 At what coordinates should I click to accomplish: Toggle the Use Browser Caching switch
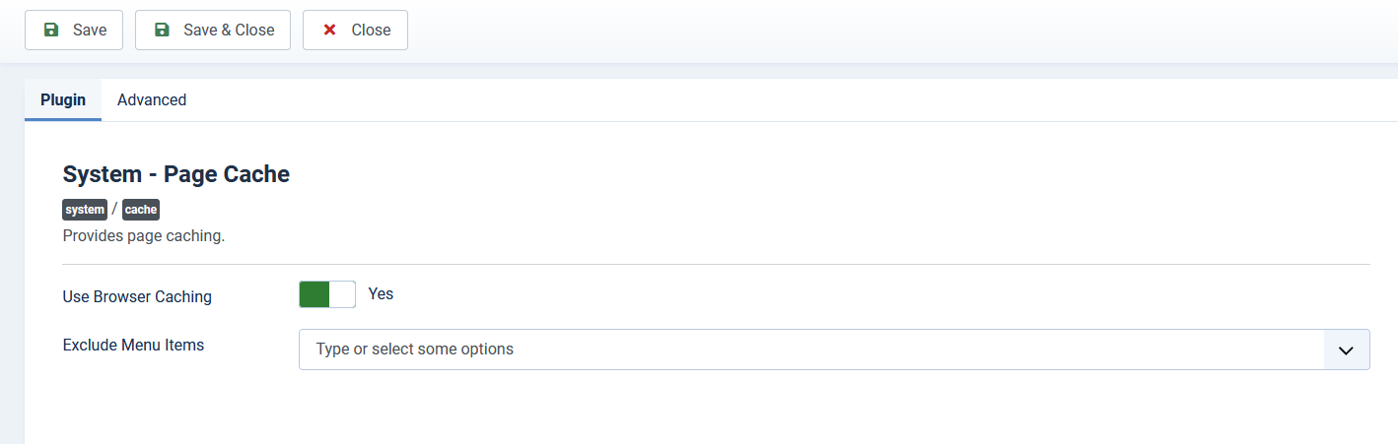click(x=327, y=294)
